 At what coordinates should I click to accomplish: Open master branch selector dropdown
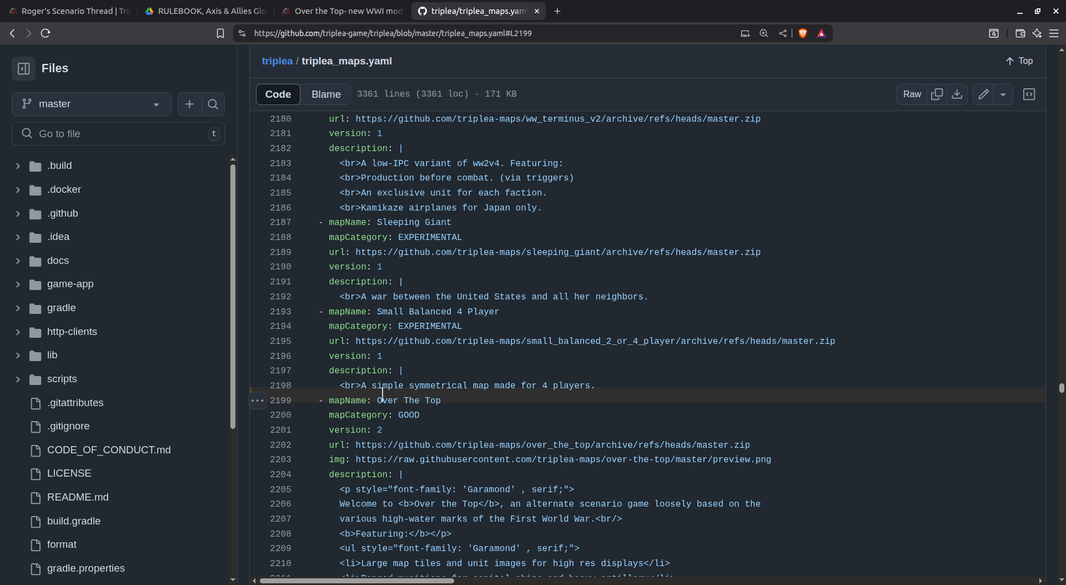point(91,104)
